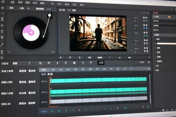This screenshot has height=117, width=176.
Task: Click the orange playhead line at timeline start
Action: coord(49,91)
